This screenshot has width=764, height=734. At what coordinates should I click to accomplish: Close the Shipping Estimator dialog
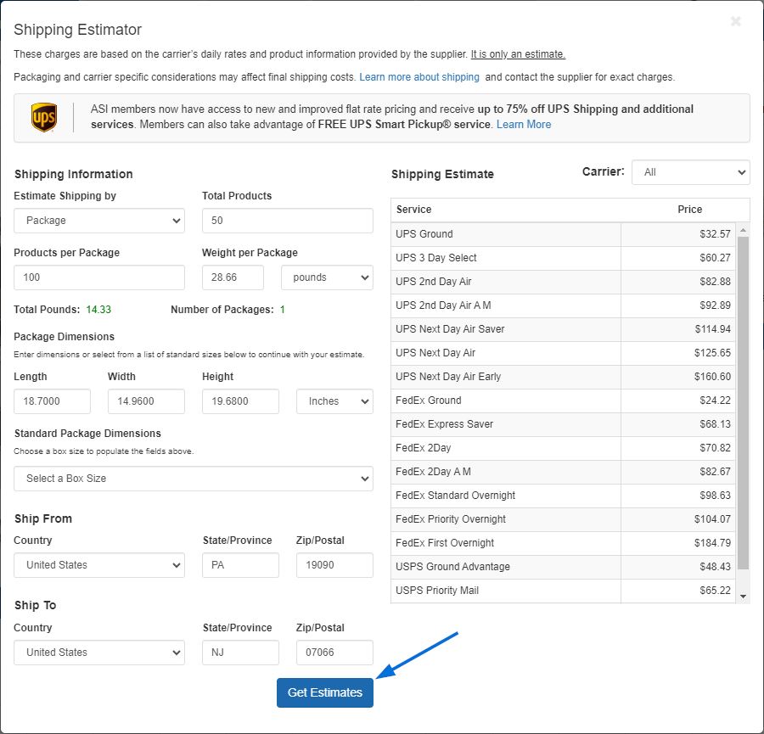[735, 21]
